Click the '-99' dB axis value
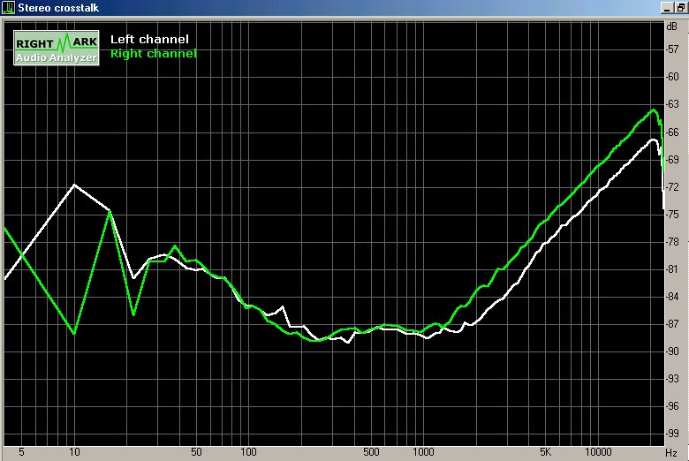This screenshot has height=461, width=689. click(672, 434)
